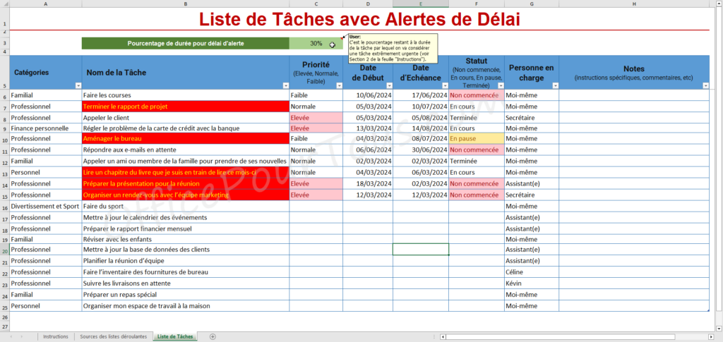
Task: Click the vertical scrollbar down arrow
Action: (x=719, y=328)
